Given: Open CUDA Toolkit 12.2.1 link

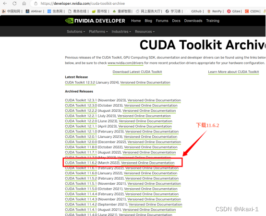Looking at the screenshot, I should [x=81, y=116].
